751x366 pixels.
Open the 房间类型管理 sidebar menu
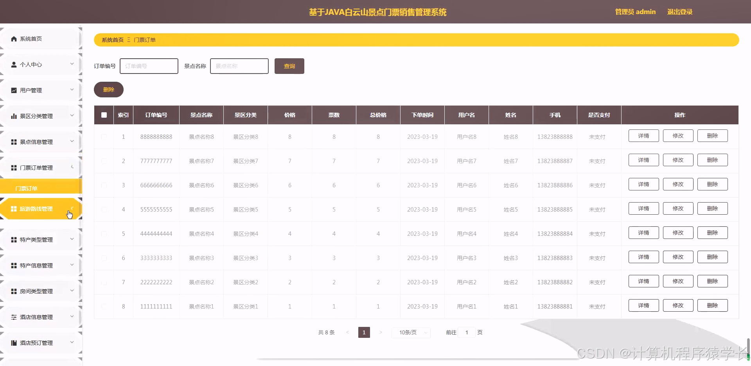[x=41, y=291]
